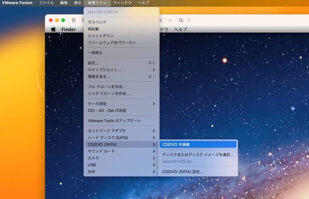Expand ネットワーク アダプタ submenu
This screenshot has width=309, height=199.
coord(121,131)
